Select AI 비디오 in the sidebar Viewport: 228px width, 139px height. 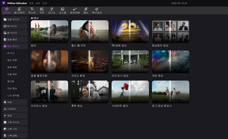15,26
